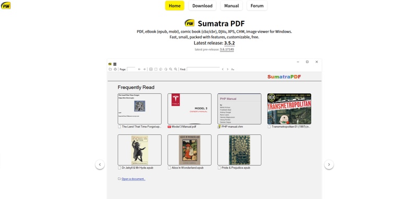Click the PDF file icon beside Model 3 Manual
The width and height of the screenshot is (417, 199).
click(169, 127)
